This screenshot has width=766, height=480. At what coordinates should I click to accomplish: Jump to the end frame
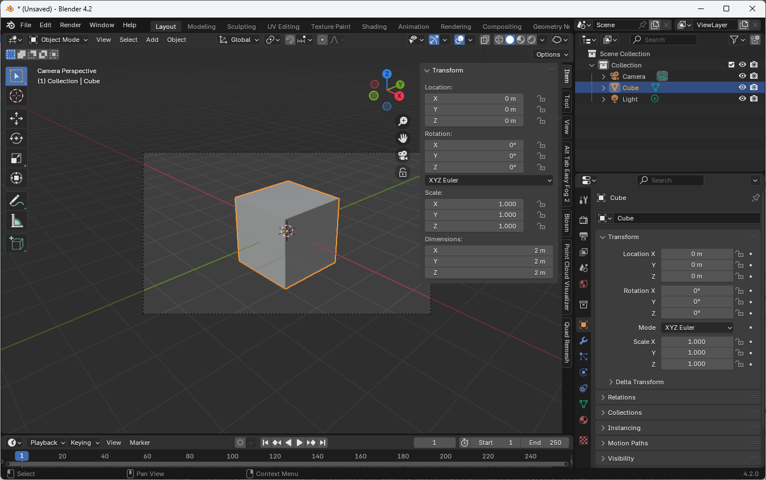(x=322, y=443)
